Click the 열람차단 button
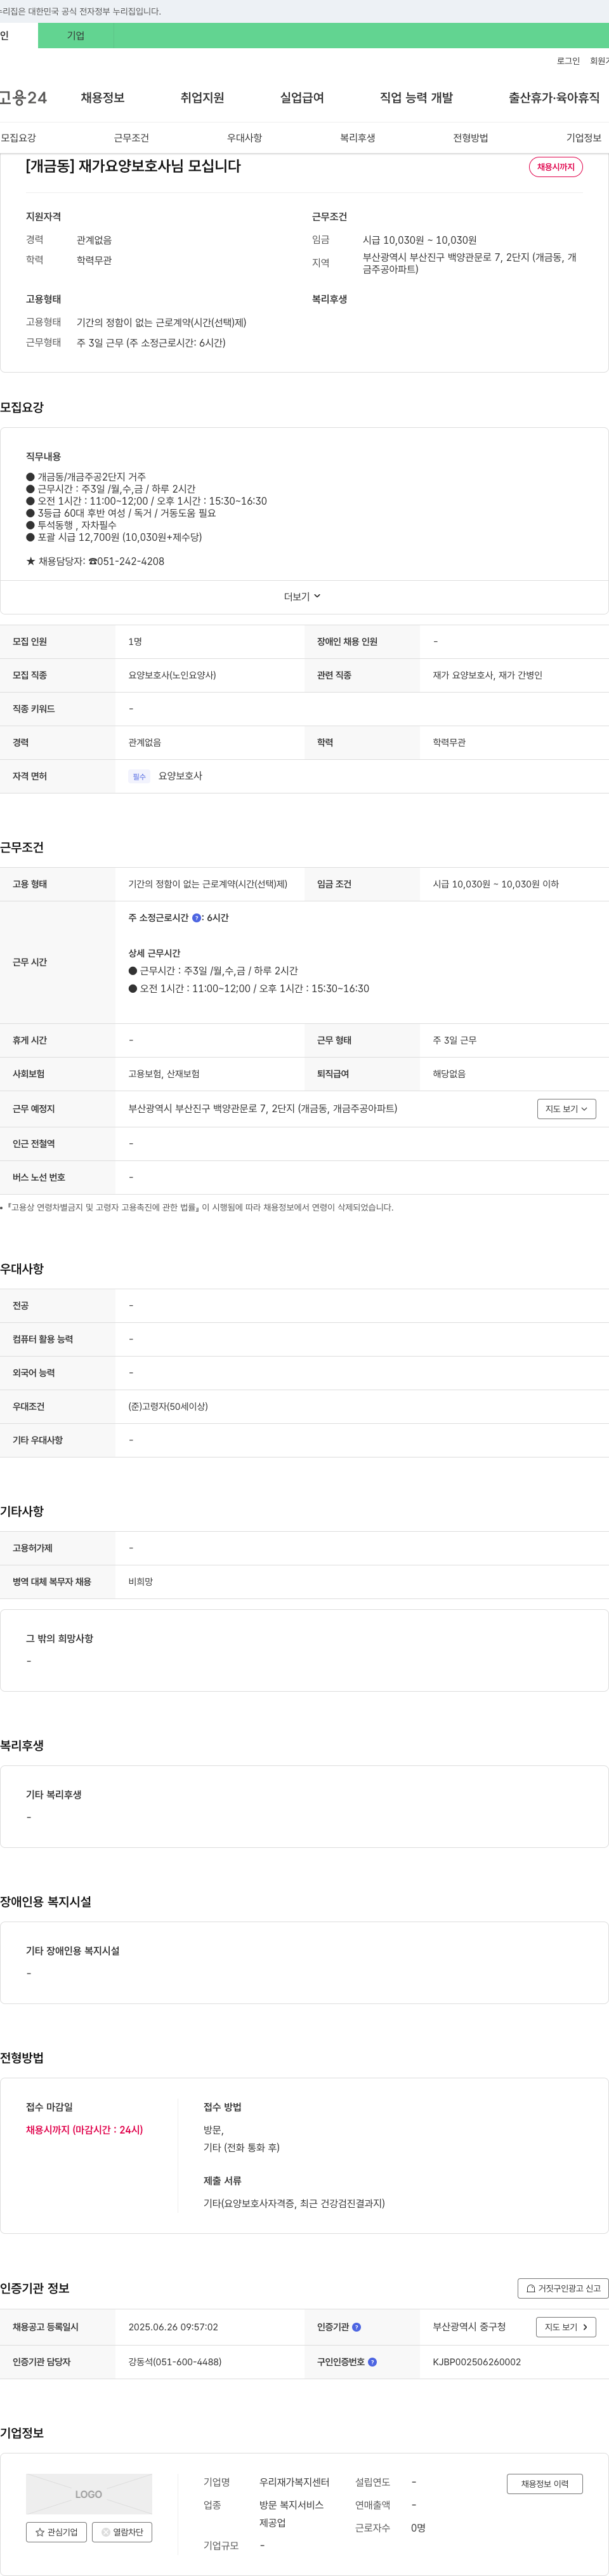This screenshot has width=609, height=2576. tap(122, 2532)
